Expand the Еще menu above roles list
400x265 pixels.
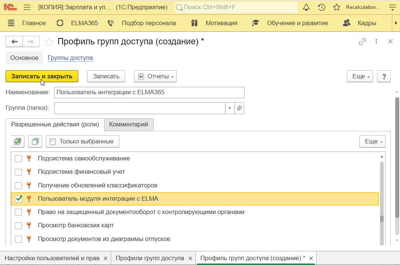pyautogui.click(x=372, y=141)
